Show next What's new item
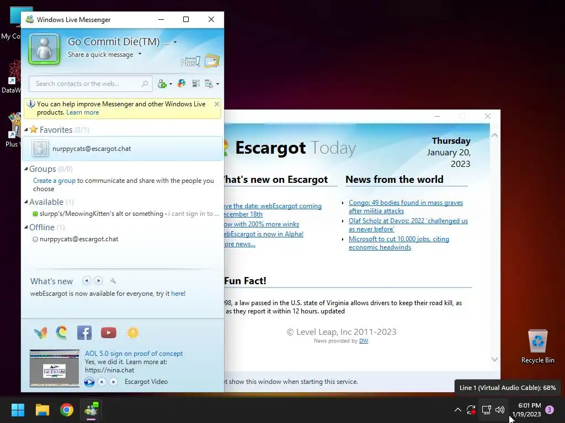The image size is (565, 423). 98,280
